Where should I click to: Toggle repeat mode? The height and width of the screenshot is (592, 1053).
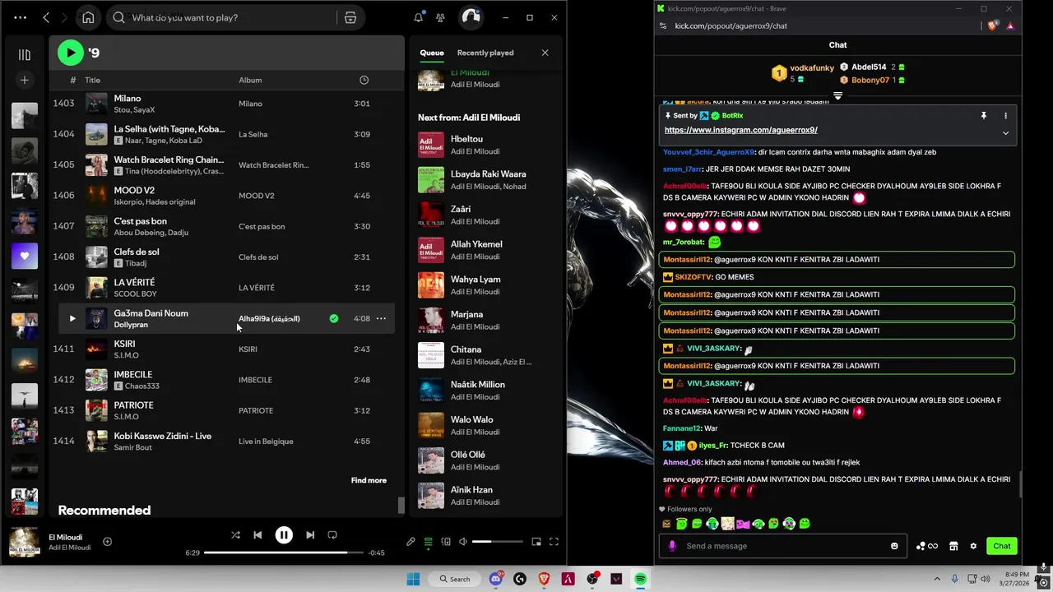tap(332, 534)
